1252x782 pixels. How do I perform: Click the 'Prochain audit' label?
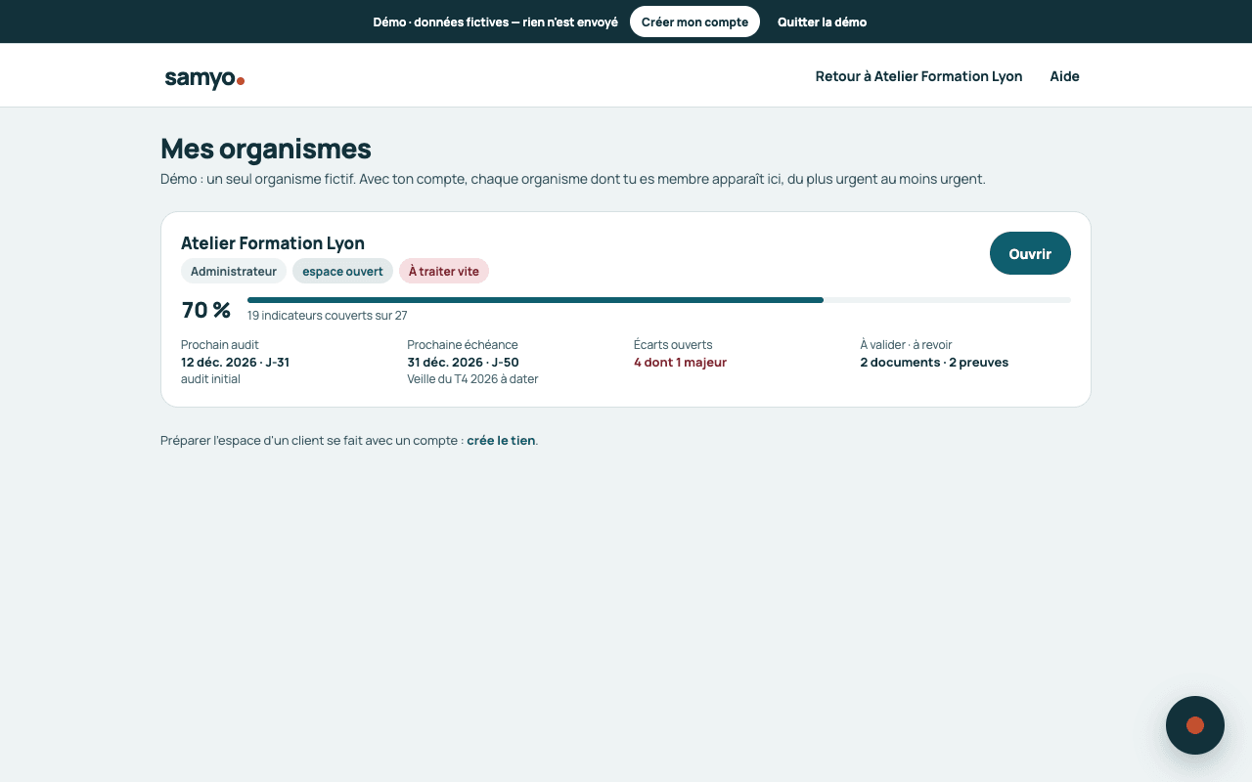coord(220,345)
